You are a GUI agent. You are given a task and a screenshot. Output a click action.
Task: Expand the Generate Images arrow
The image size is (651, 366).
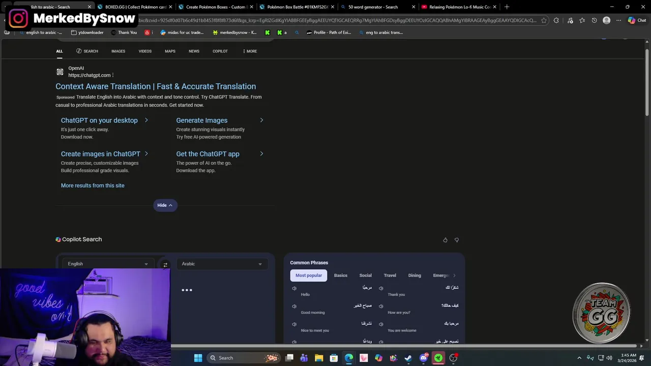(x=261, y=120)
